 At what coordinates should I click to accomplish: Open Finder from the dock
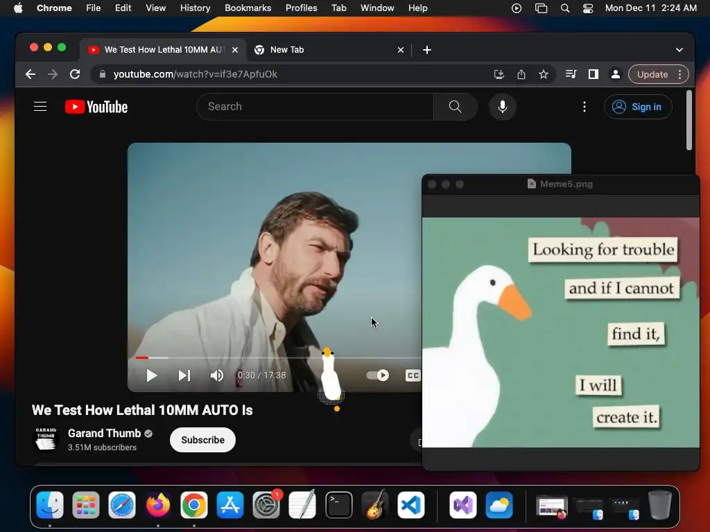click(50, 505)
